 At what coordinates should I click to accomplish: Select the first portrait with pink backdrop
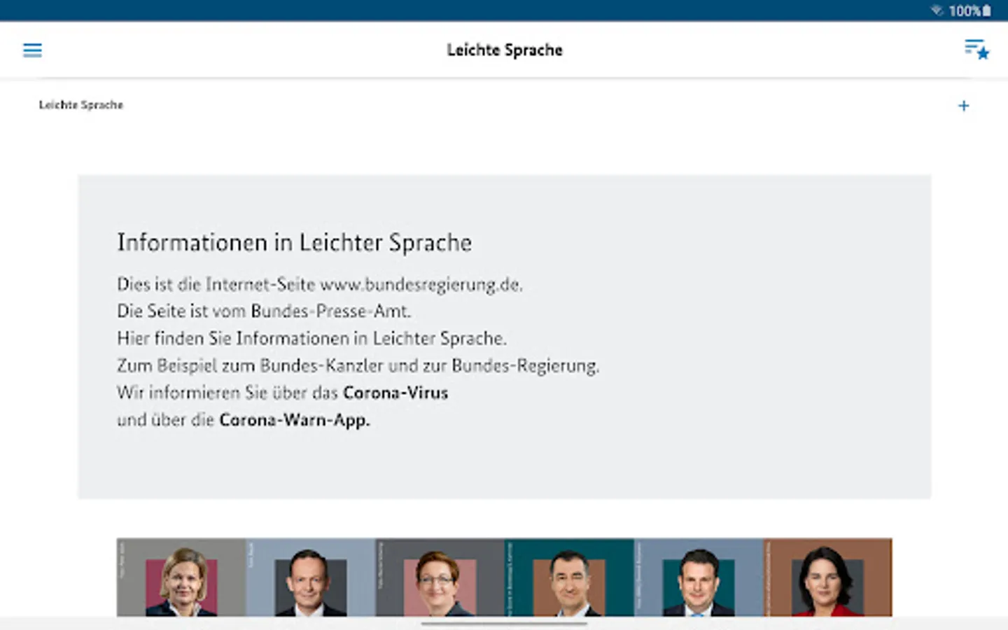coord(181,577)
